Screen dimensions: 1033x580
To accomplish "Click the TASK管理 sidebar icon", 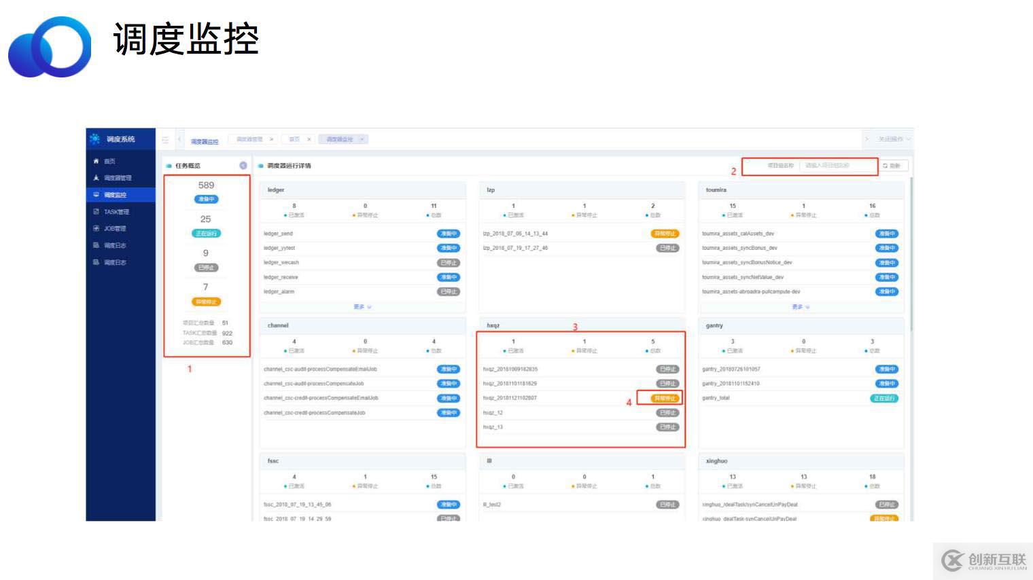I will point(96,212).
